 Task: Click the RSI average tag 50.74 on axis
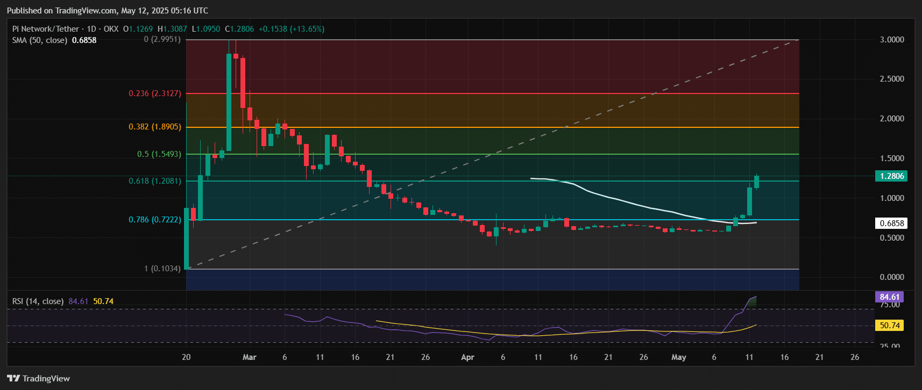(889, 325)
